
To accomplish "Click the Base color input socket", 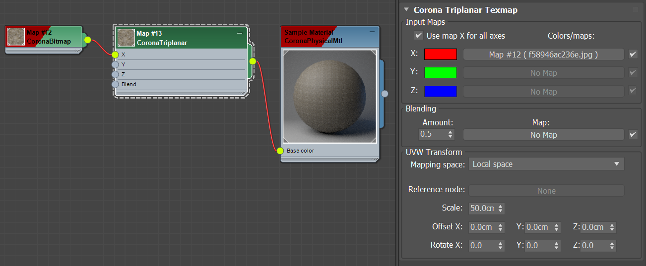I will tap(280, 151).
